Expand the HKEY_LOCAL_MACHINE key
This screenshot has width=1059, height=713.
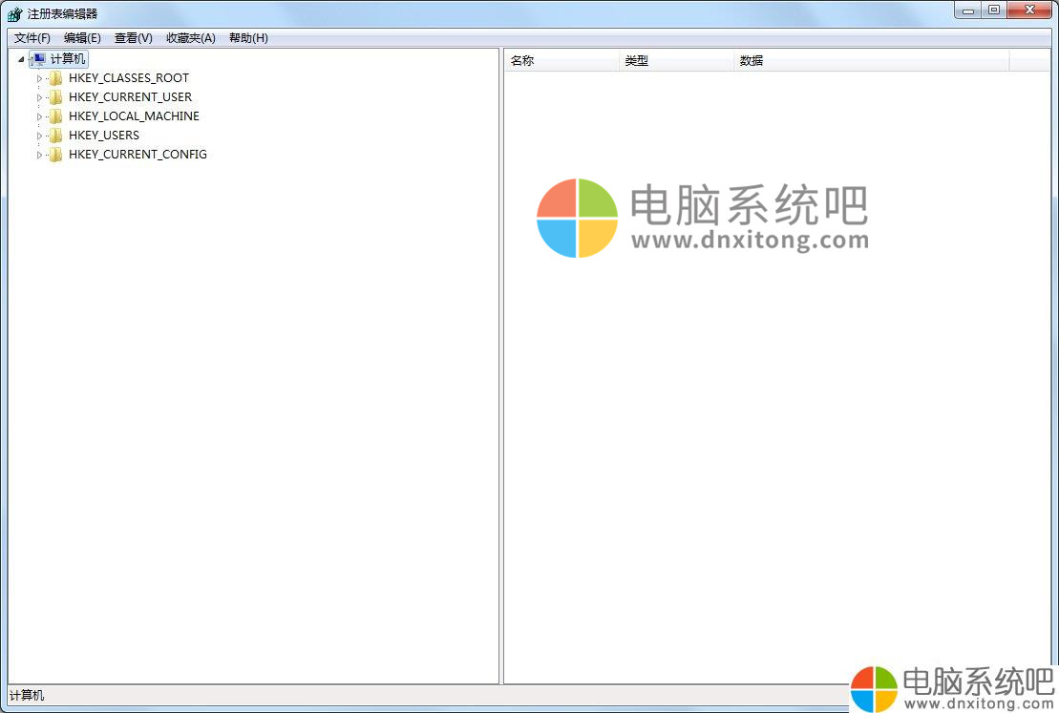[38, 116]
